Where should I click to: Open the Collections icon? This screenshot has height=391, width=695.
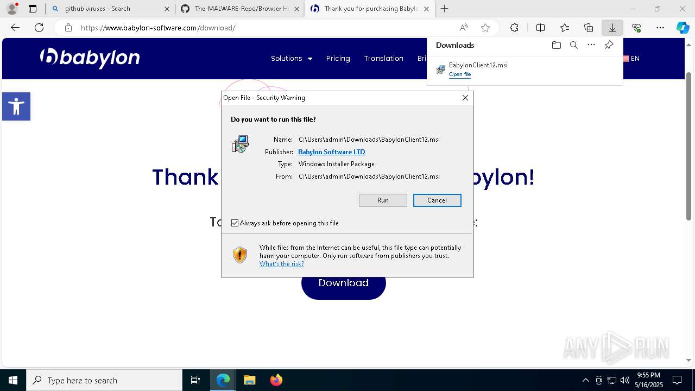(589, 28)
